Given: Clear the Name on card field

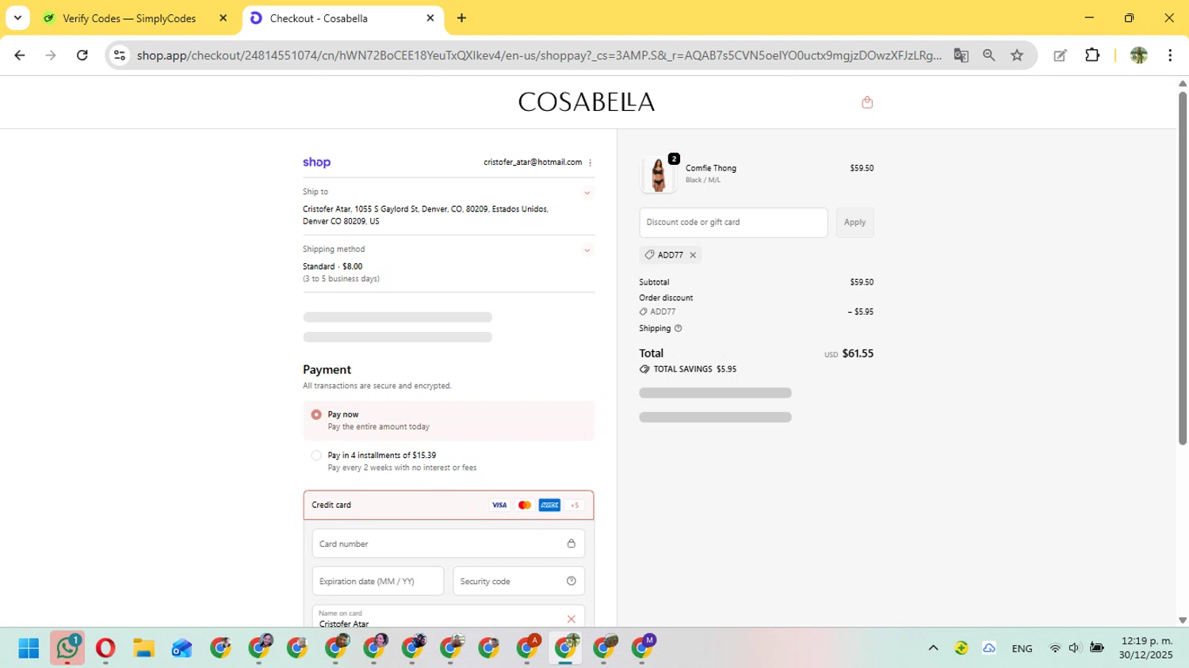Looking at the screenshot, I should (571, 619).
